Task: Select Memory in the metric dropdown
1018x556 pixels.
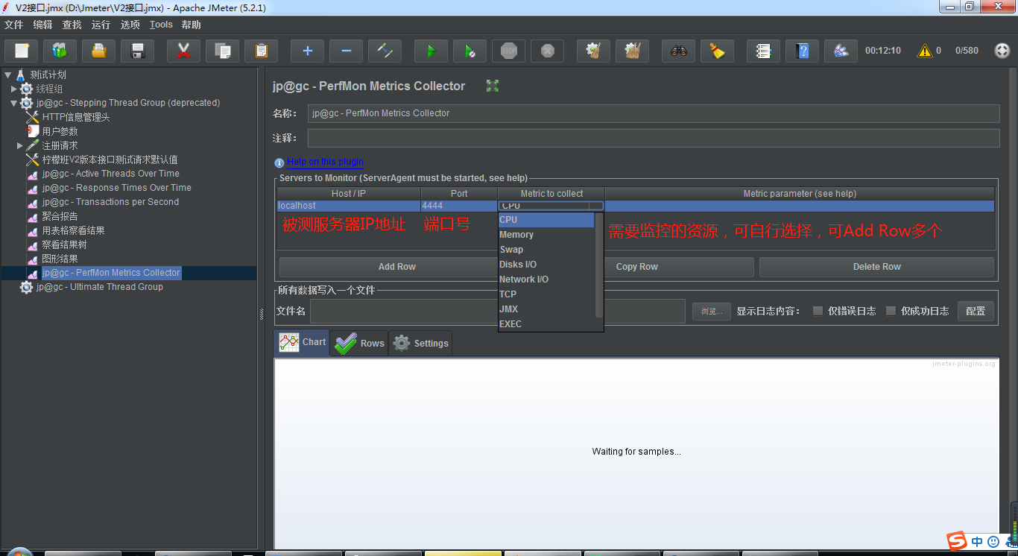Action: (x=546, y=235)
